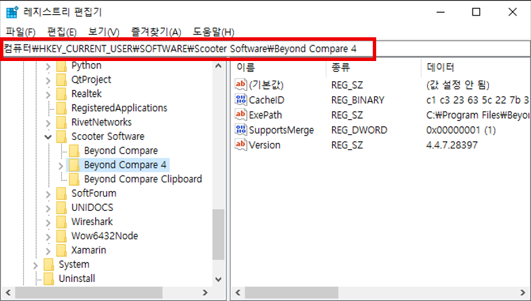Click the Registry Editor title bar icon

pyautogui.click(x=12, y=12)
